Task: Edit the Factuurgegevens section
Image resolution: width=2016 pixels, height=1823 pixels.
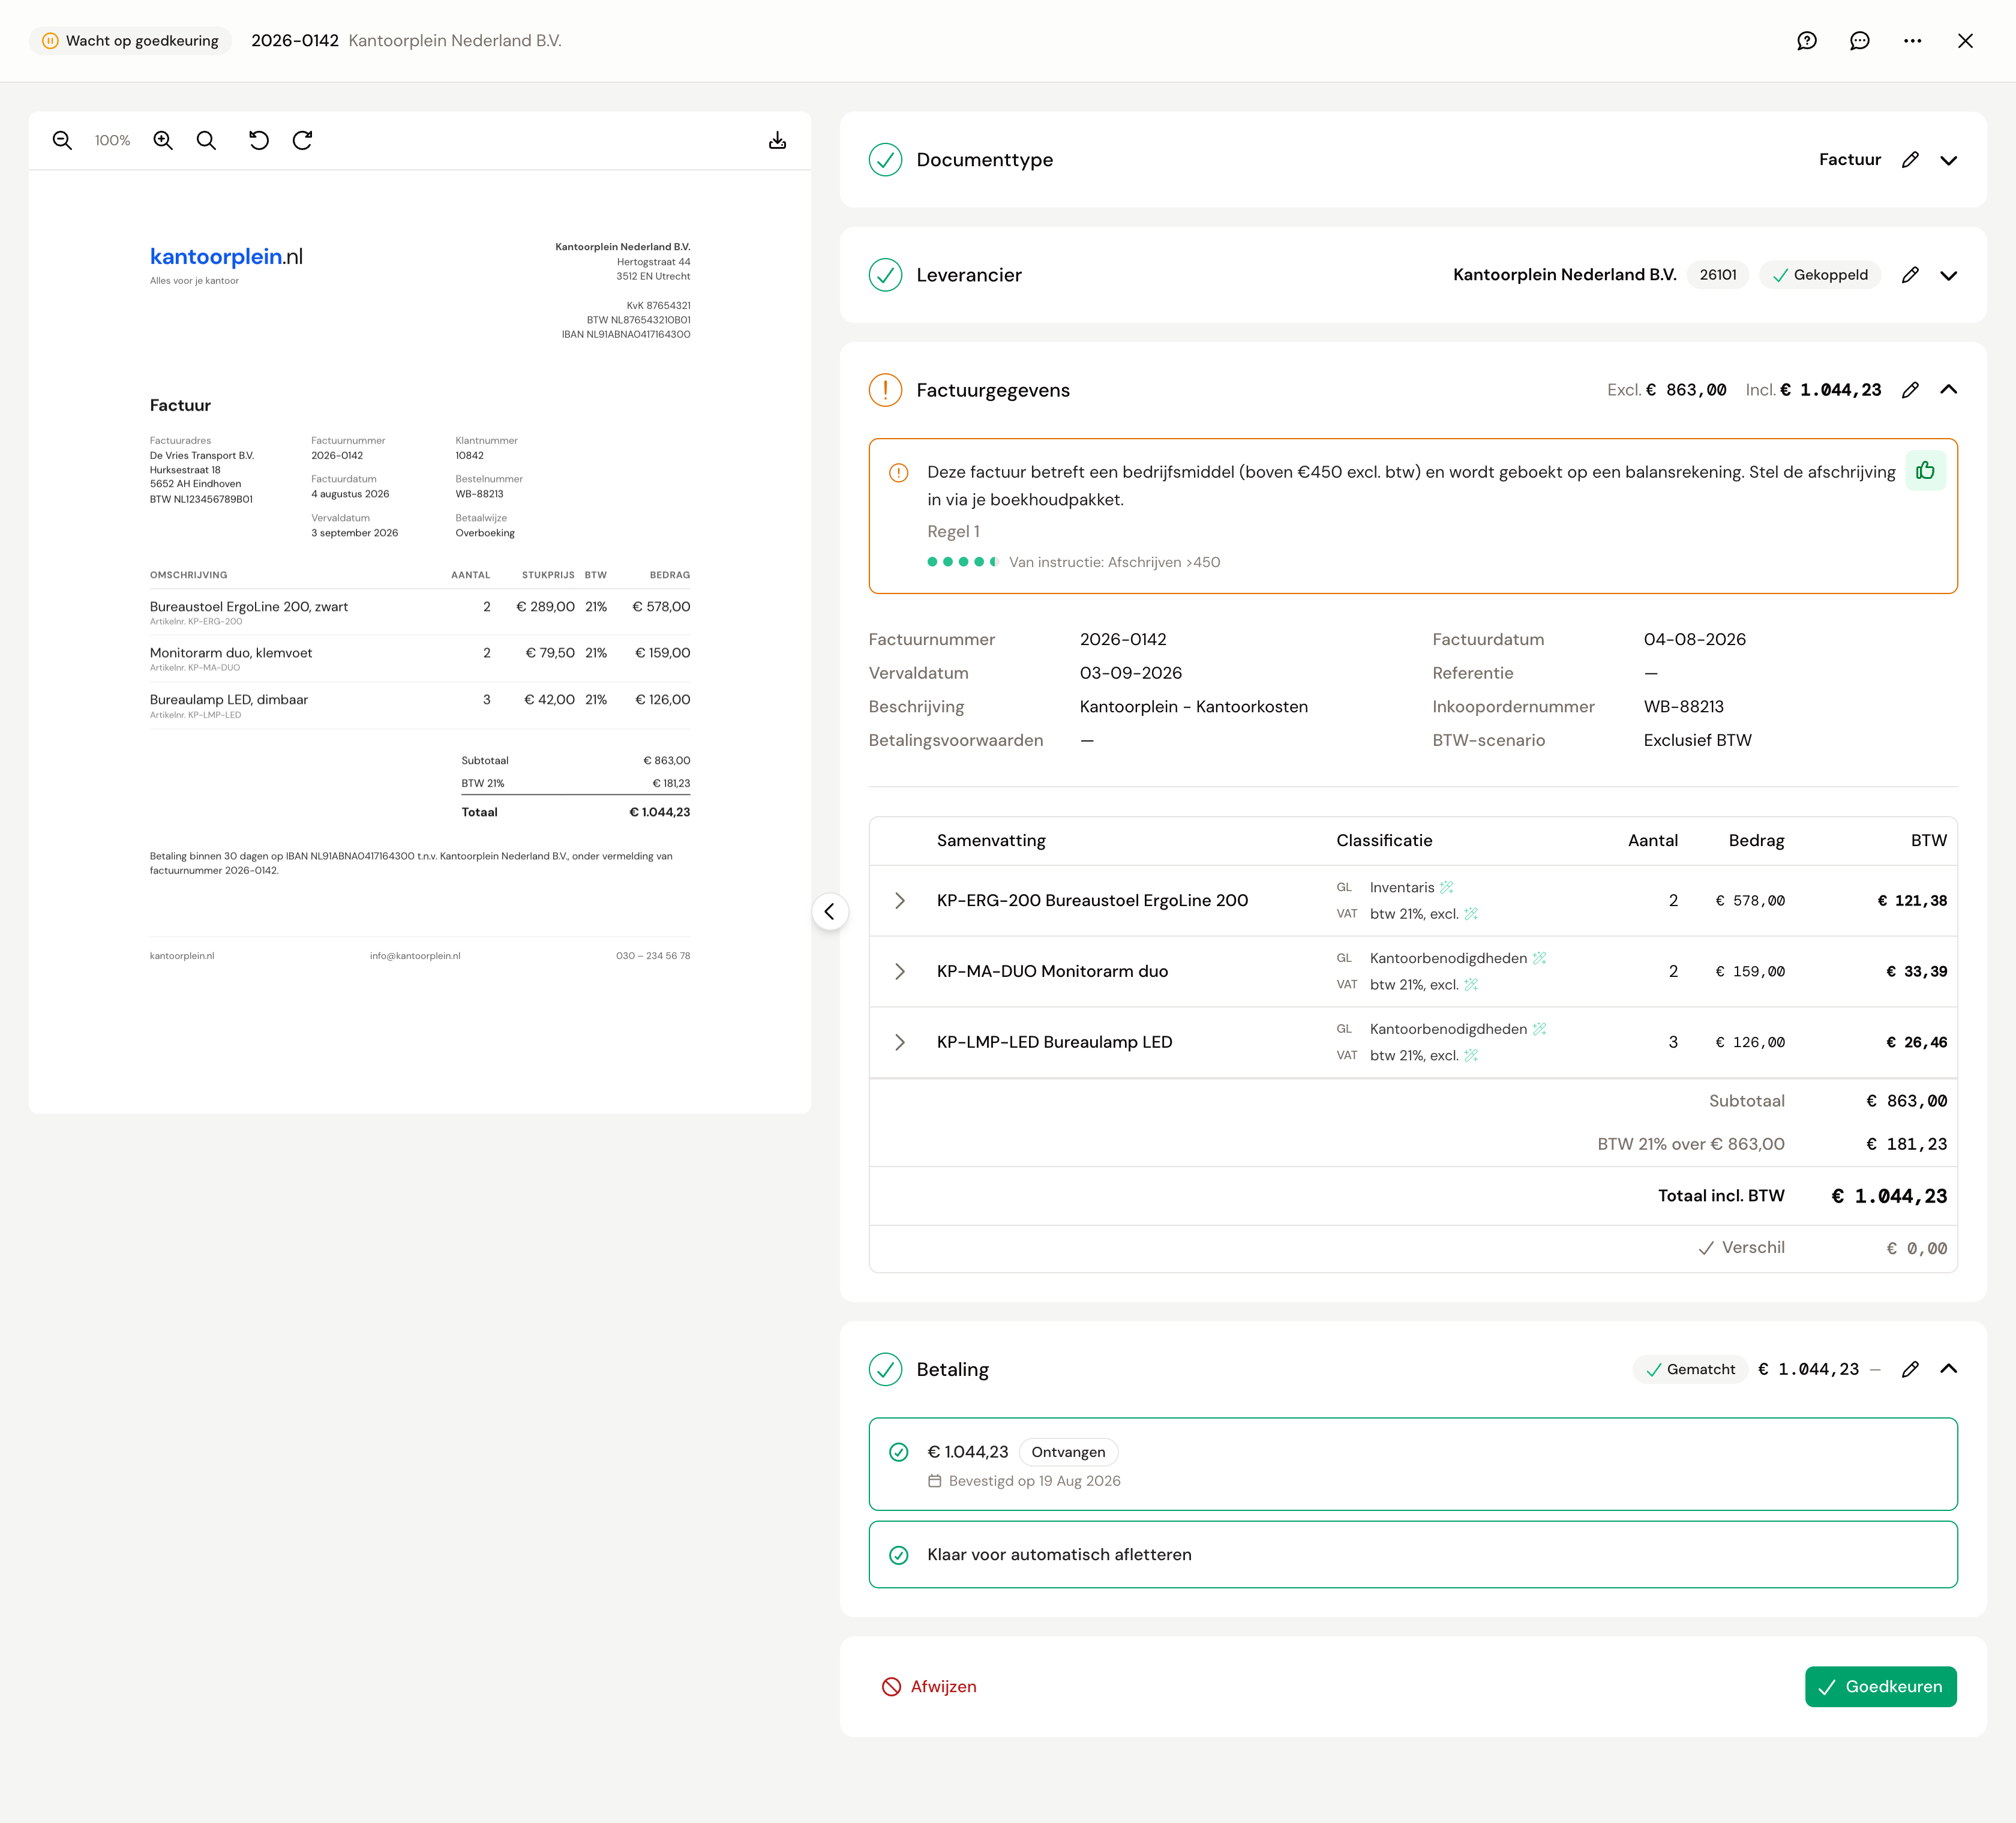Action: (1910, 390)
